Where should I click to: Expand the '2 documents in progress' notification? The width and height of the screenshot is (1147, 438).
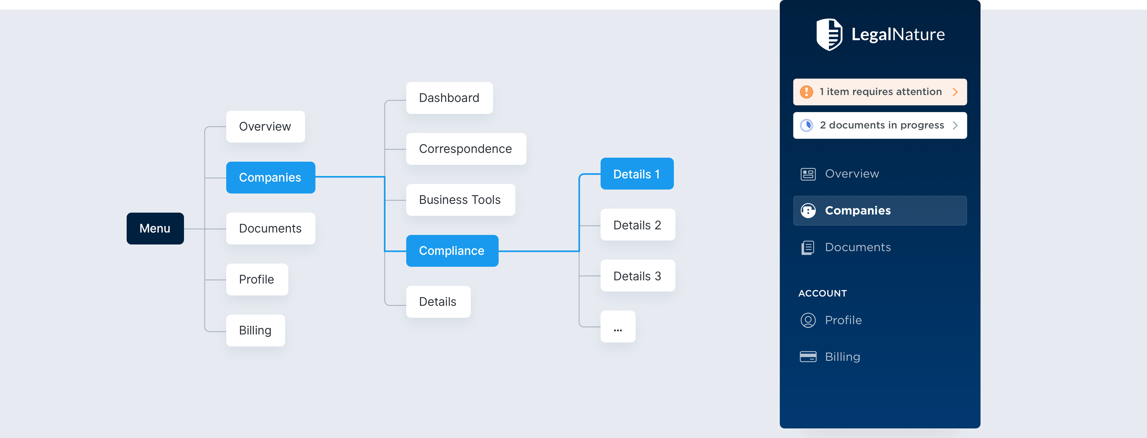point(880,125)
